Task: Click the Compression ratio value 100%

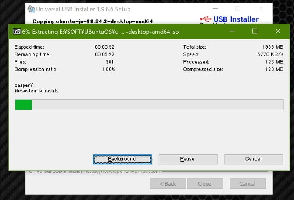Action: point(108,69)
